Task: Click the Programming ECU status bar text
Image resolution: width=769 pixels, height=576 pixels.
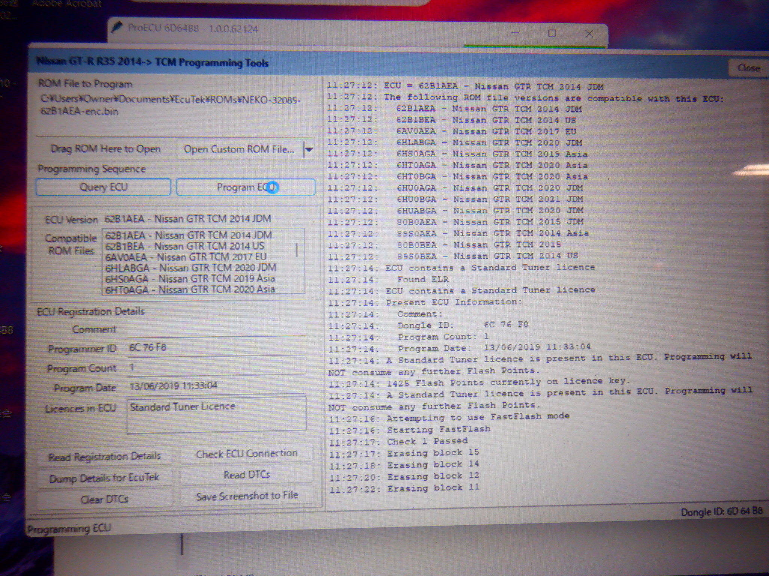Action: pos(69,528)
